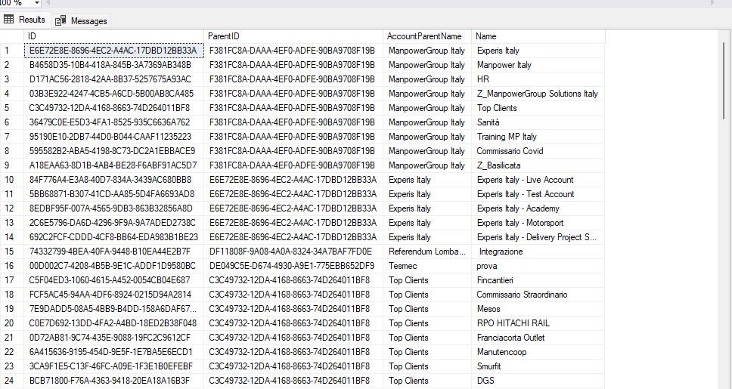Click the Referendum Lomba... parent name cell
Screen dimensions: 732x389
pos(427,252)
